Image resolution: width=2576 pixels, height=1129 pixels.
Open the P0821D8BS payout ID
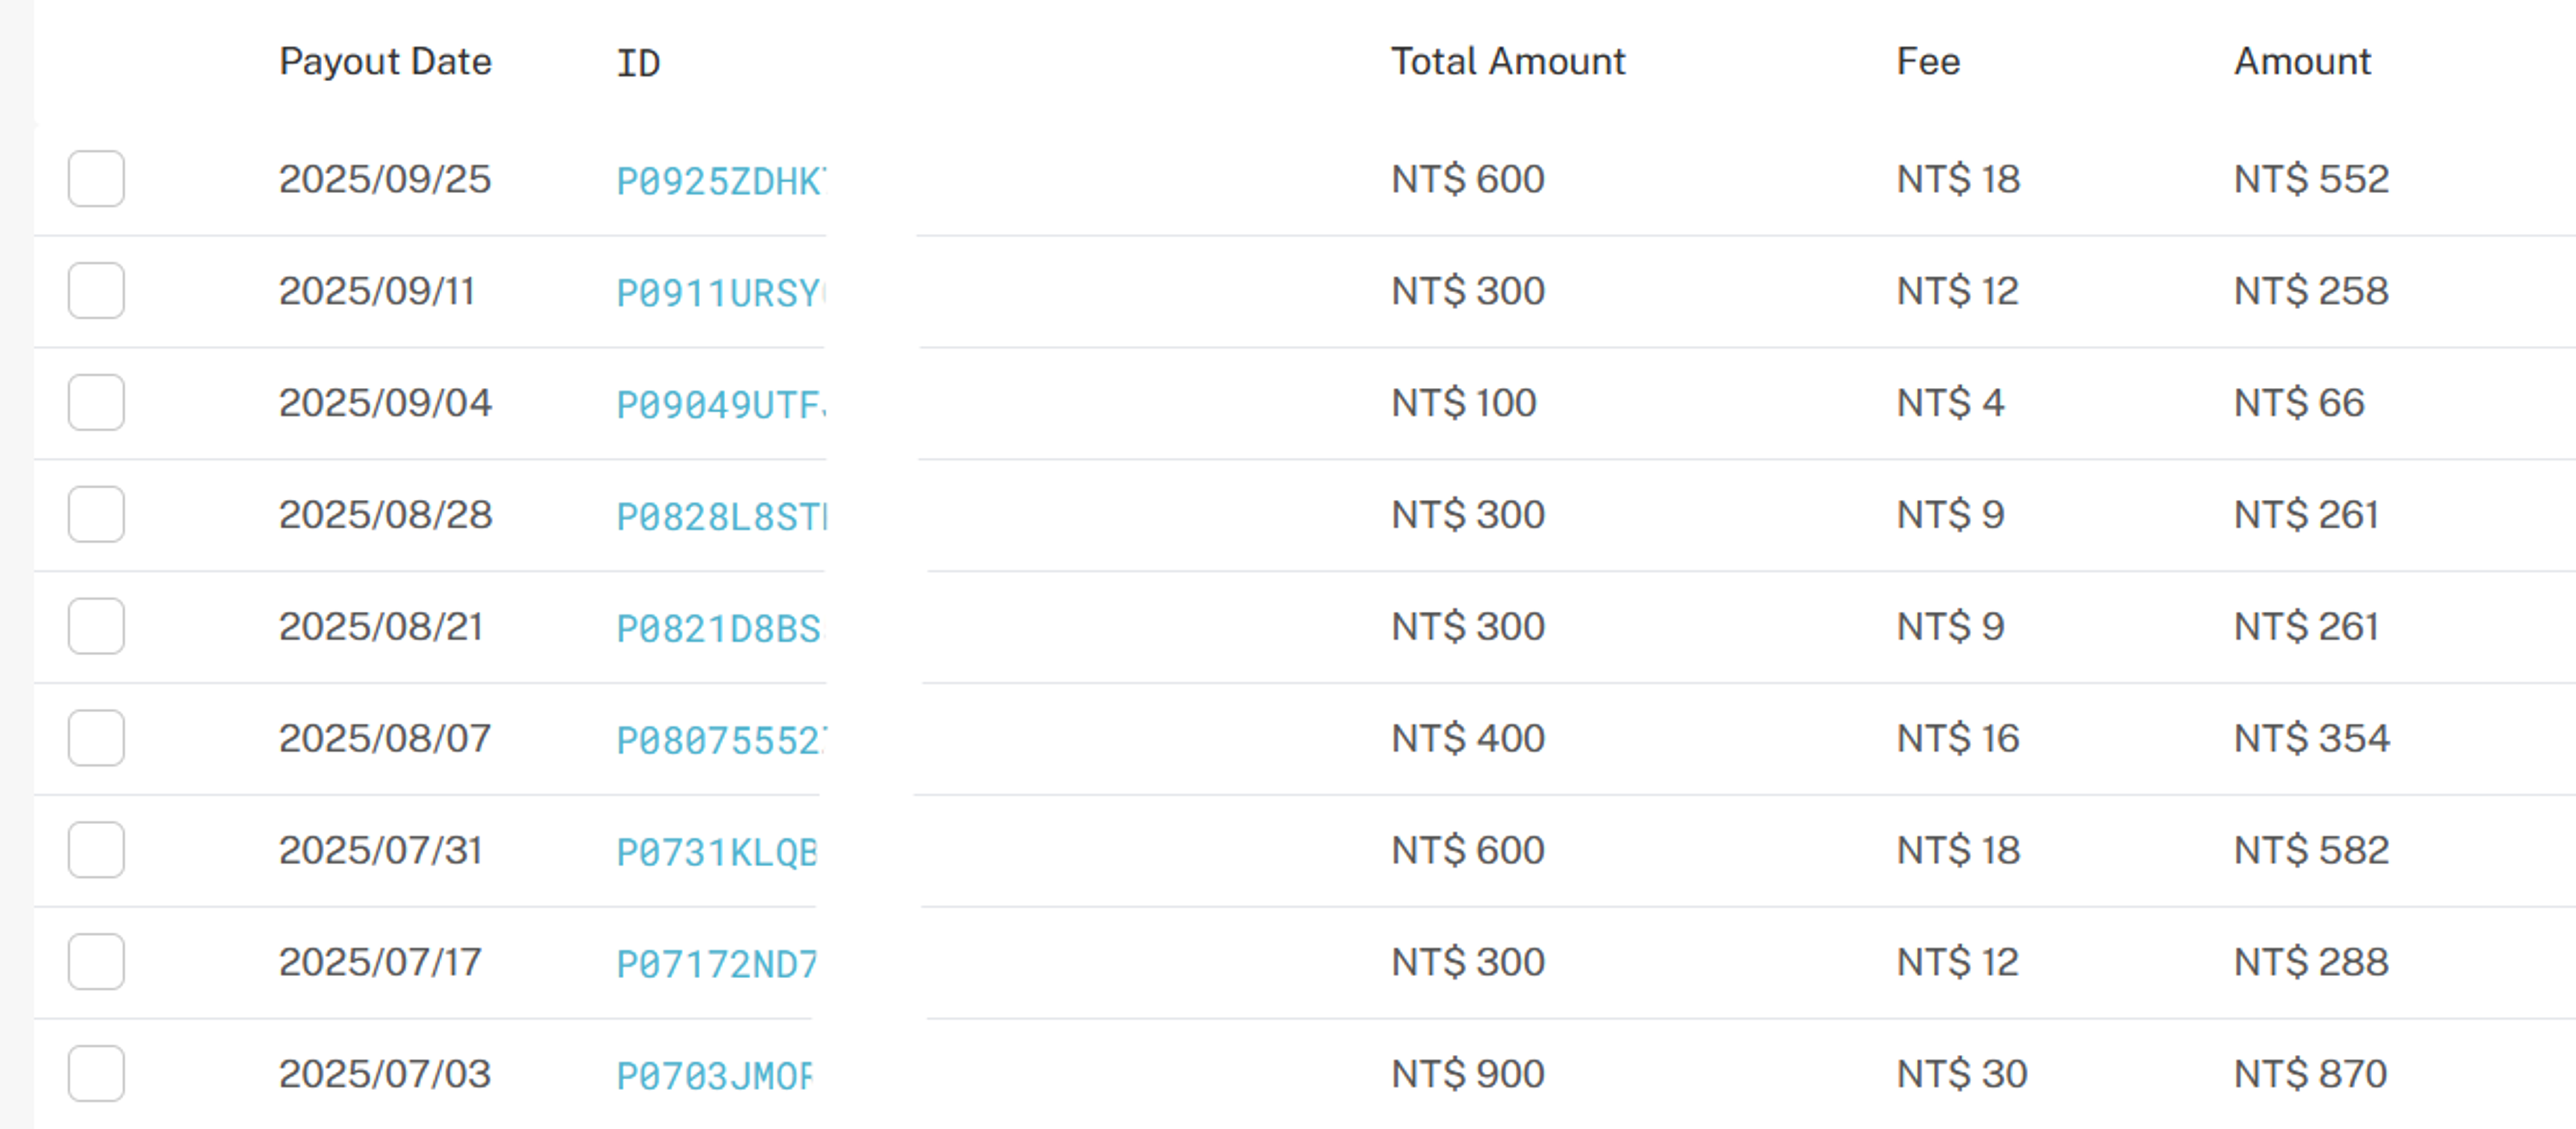pyautogui.click(x=718, y=629)
